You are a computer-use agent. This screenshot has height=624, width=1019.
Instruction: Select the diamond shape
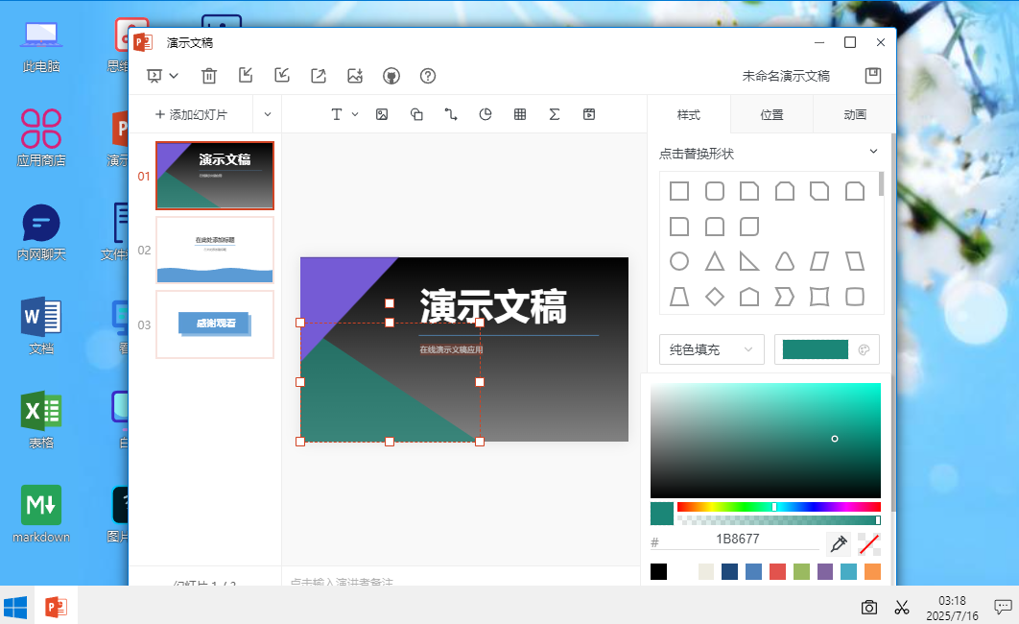[x=714, y=297]
